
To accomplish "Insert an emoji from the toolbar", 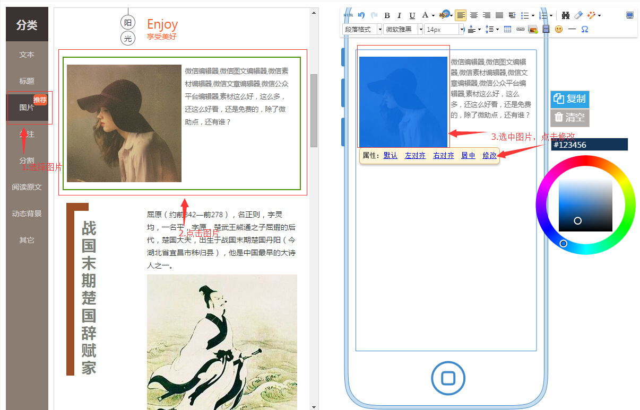I will click(x=559, y=29).
